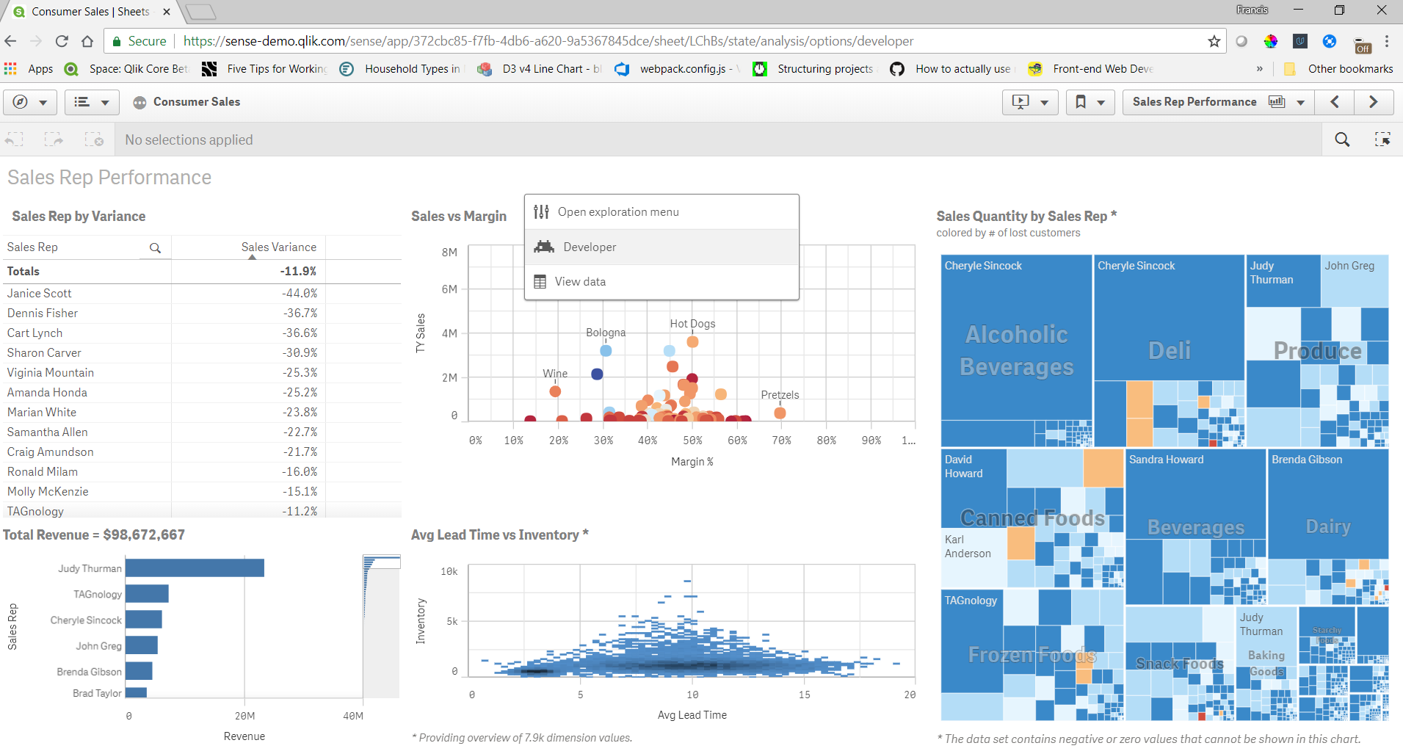
Task: Open How to actually use bookmark
Action: [952, 69]
